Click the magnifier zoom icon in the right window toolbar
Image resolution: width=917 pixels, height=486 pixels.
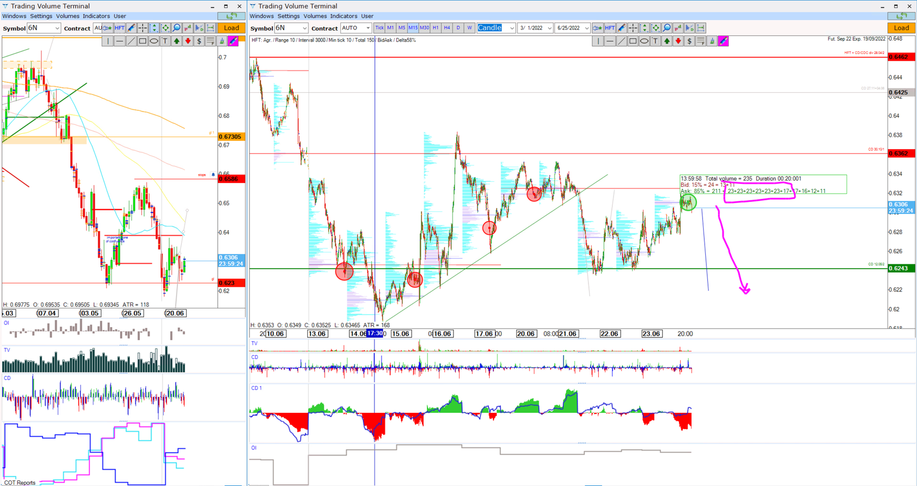[667, 28]
